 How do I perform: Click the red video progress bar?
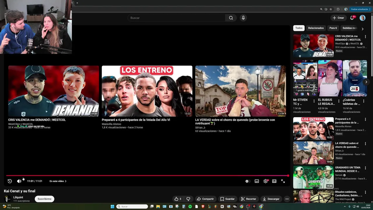(x=147, y=176)
